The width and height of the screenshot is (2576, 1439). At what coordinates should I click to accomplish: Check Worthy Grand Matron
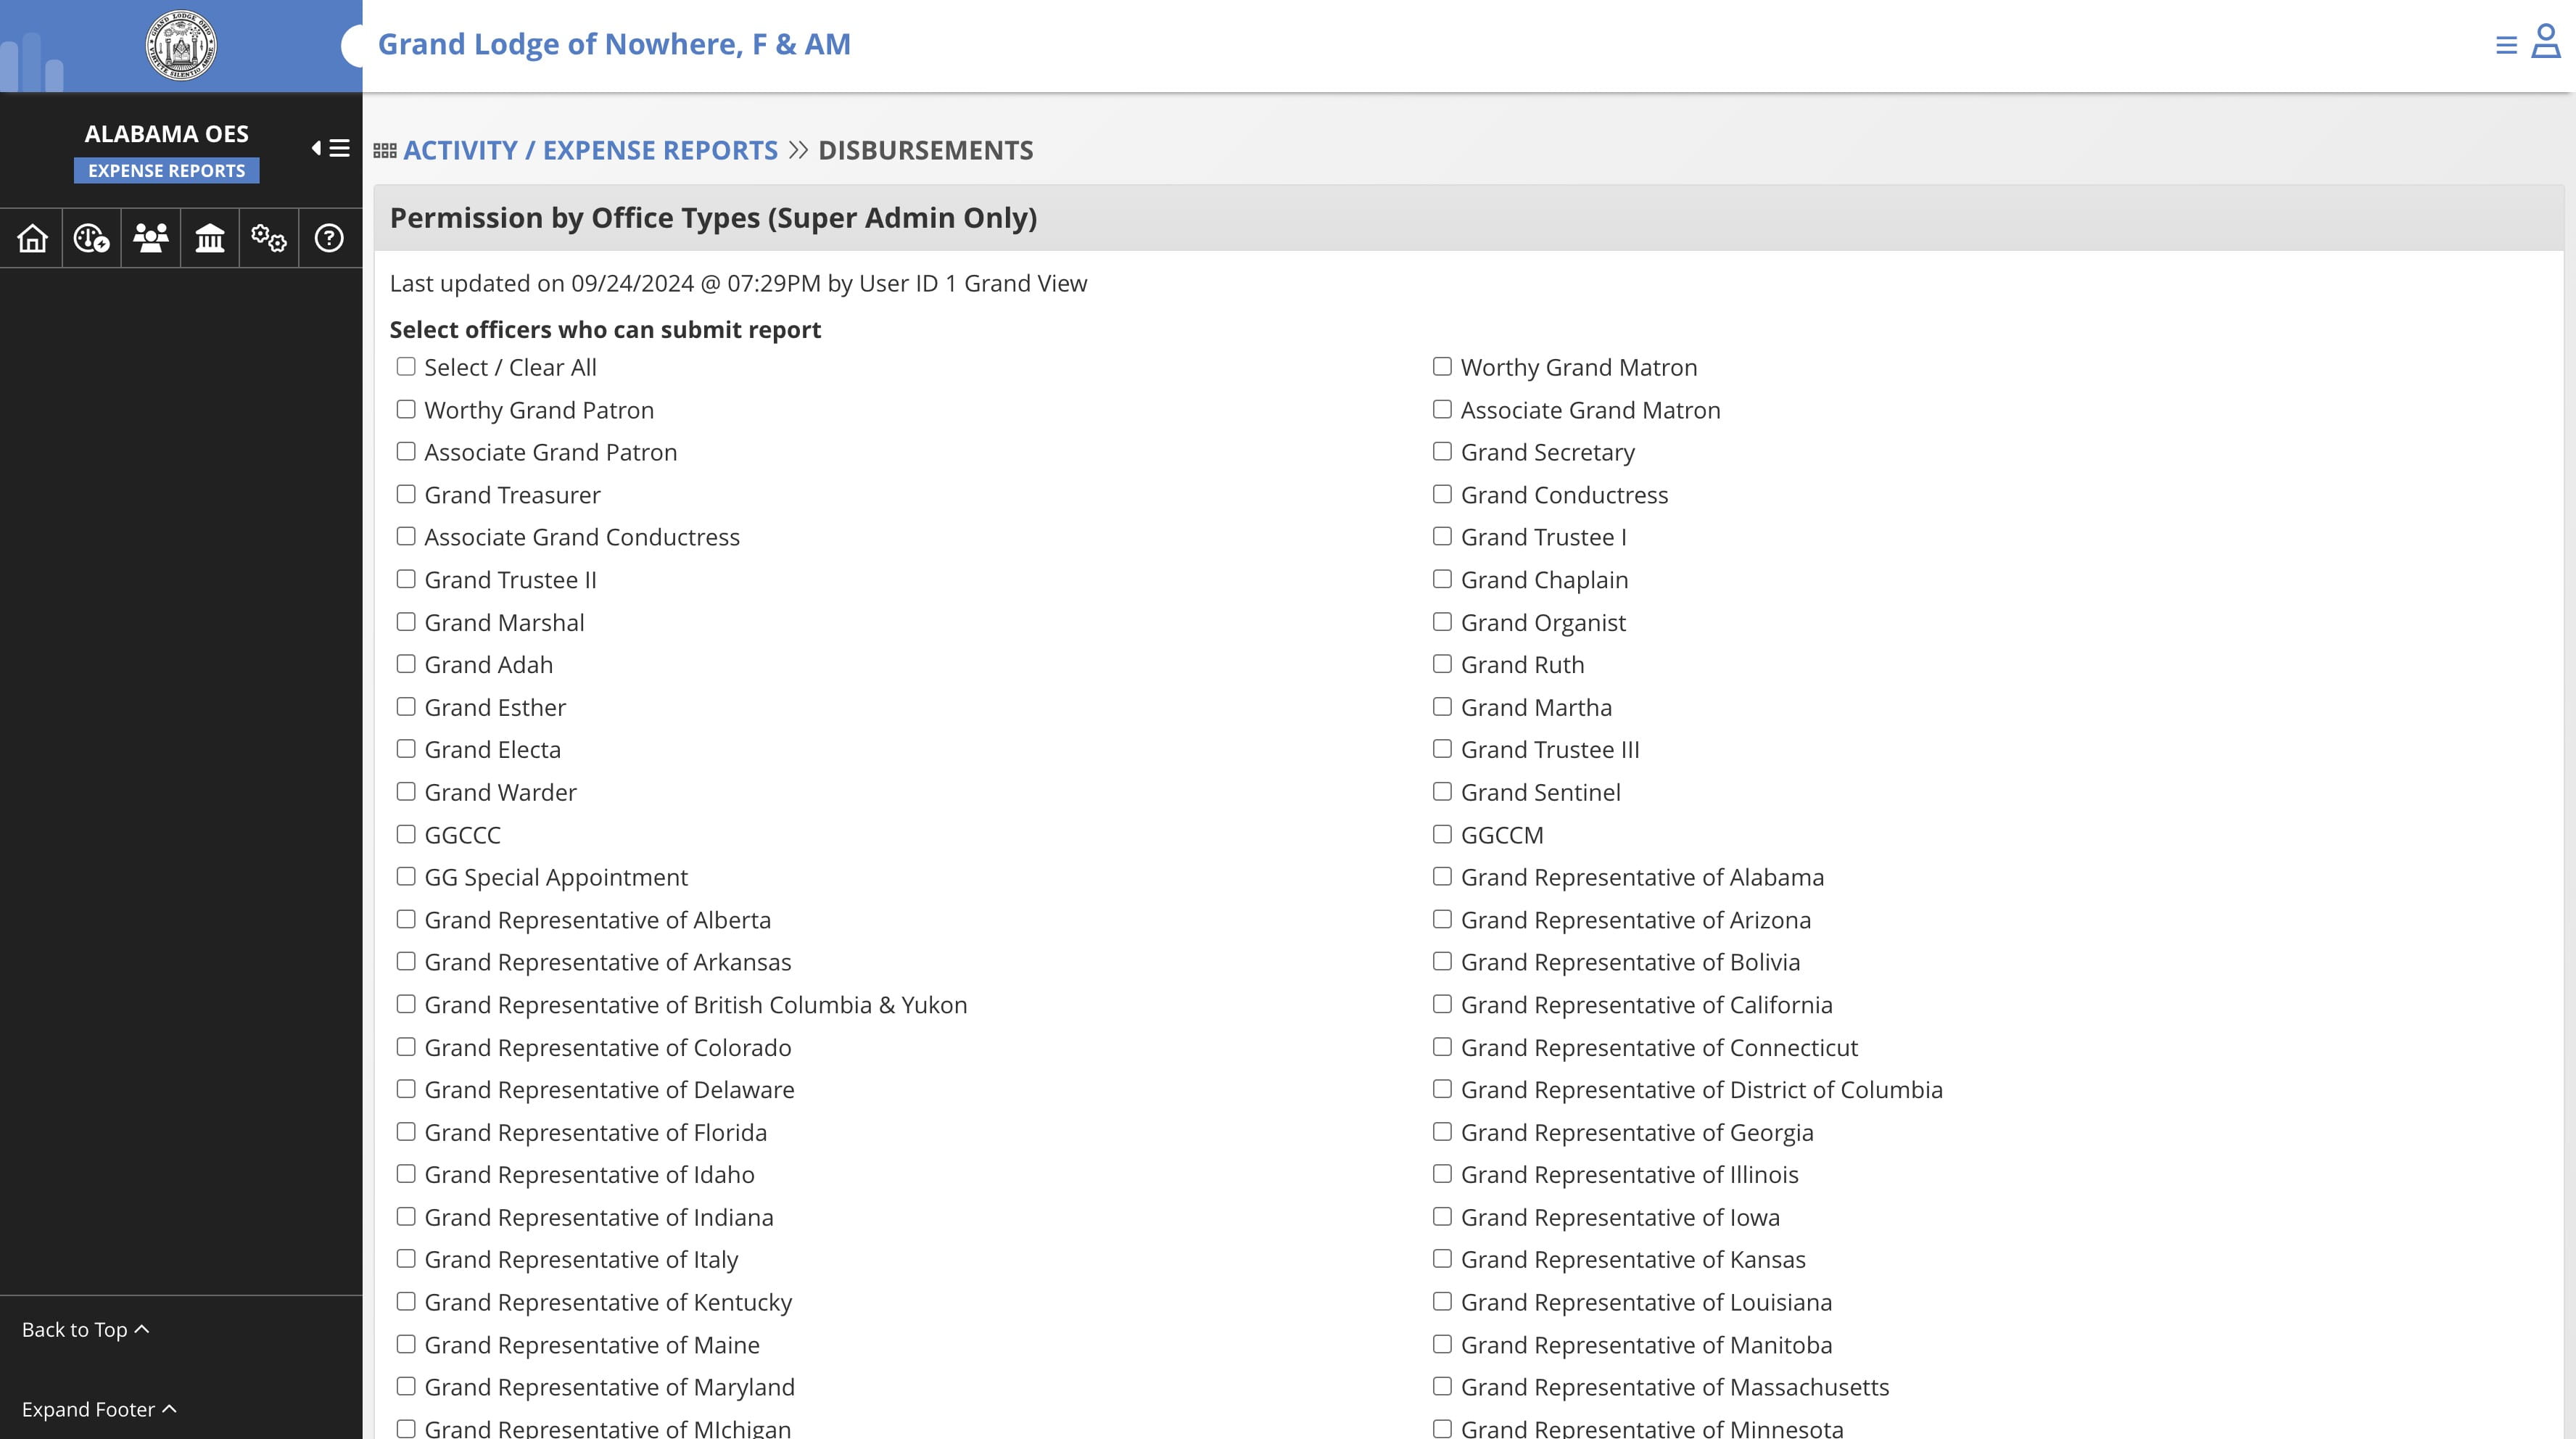1442,367
